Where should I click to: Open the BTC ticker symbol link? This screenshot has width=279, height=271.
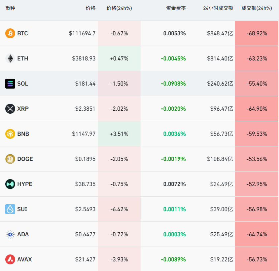pyautogui.click(x=22, y=33)
